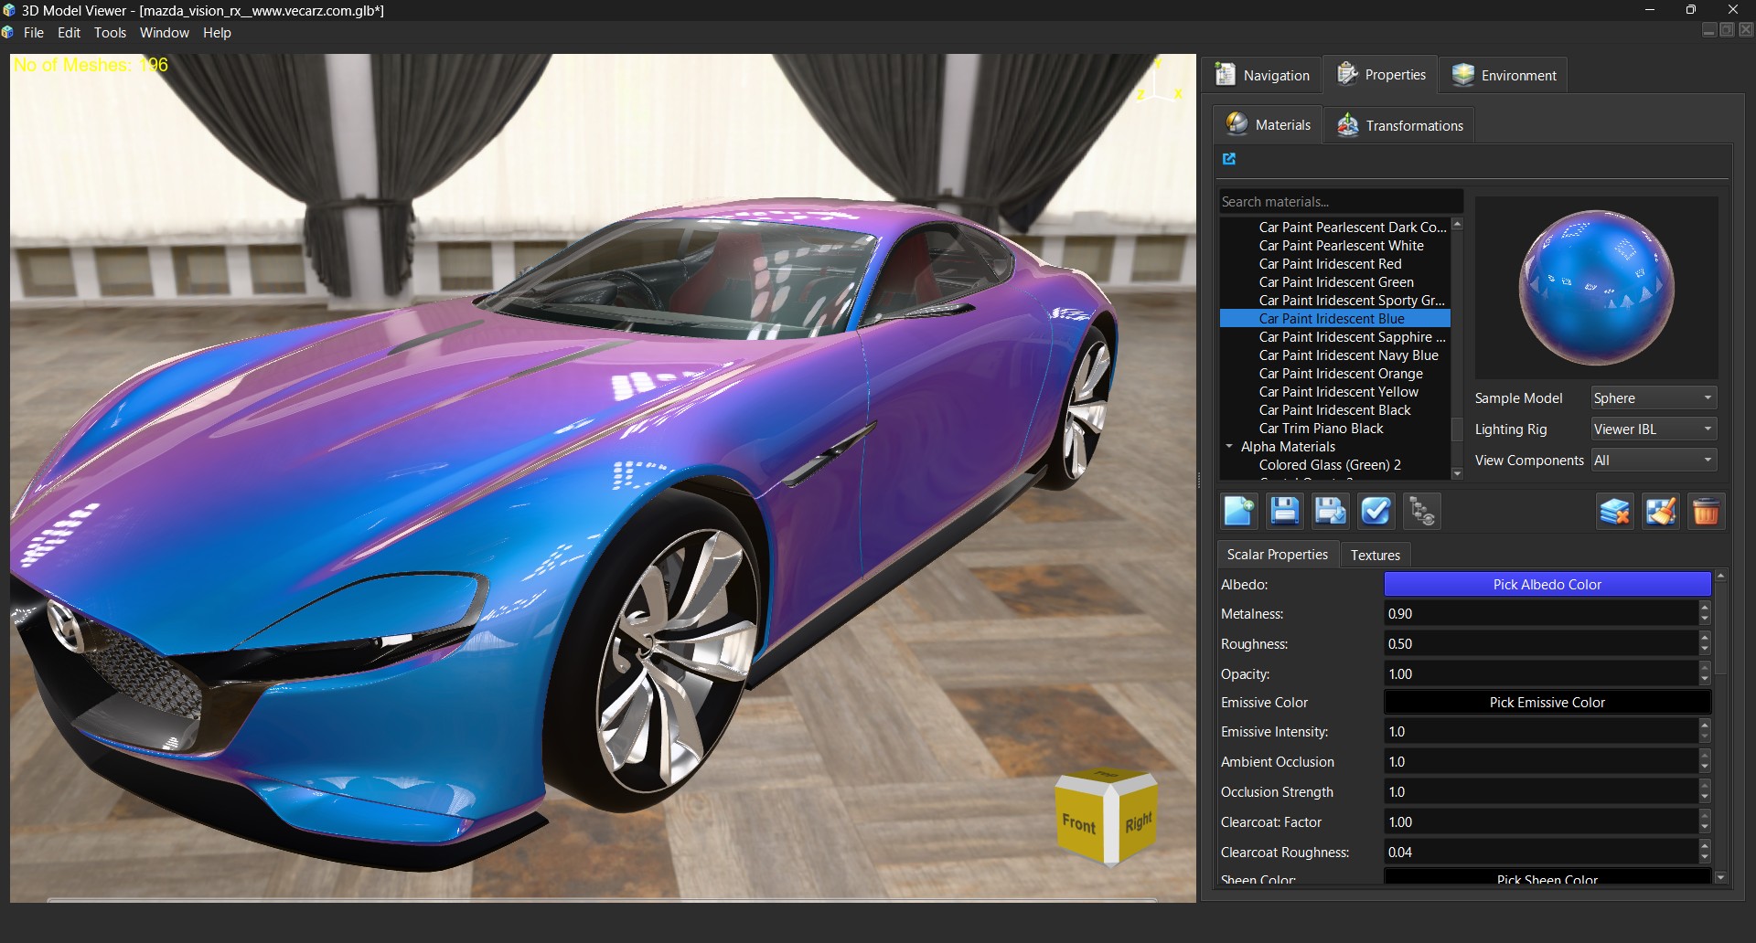Collapse the Alpha Materials group

[1229, 447]
